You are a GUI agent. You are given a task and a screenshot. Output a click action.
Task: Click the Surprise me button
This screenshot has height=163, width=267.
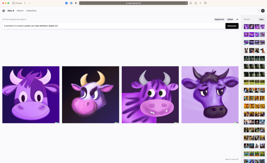pyautogui.click(x=219, y=20)
